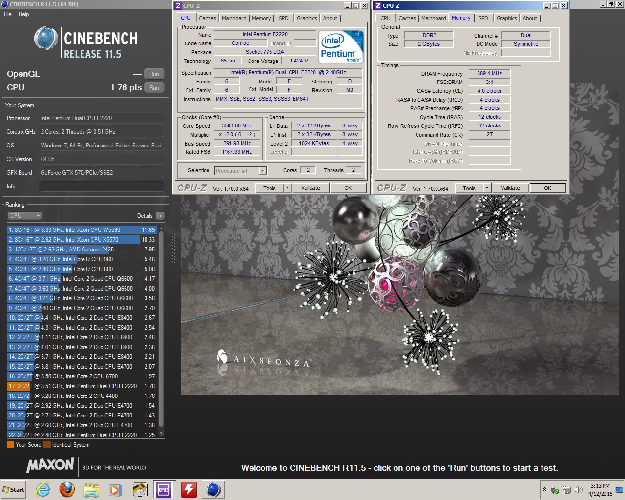Switch to Memory tab in left CPU-Z window
625x500 pixels.
[x=261, y=18]
